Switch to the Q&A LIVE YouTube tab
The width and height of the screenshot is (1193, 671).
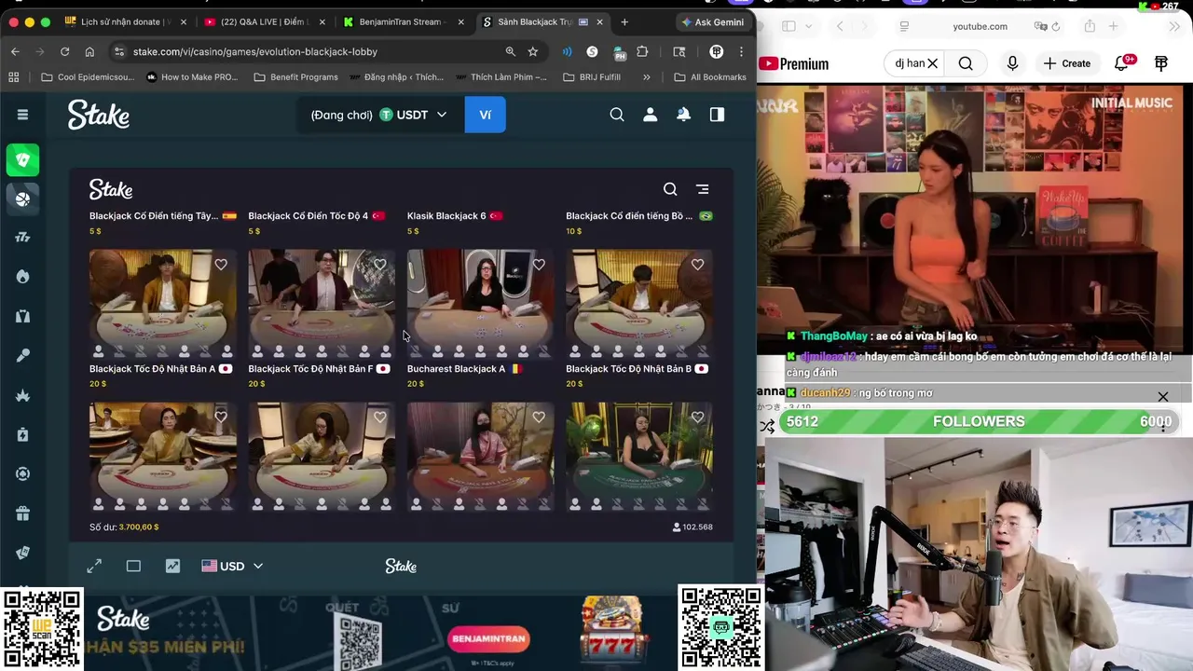pos(265,21)
